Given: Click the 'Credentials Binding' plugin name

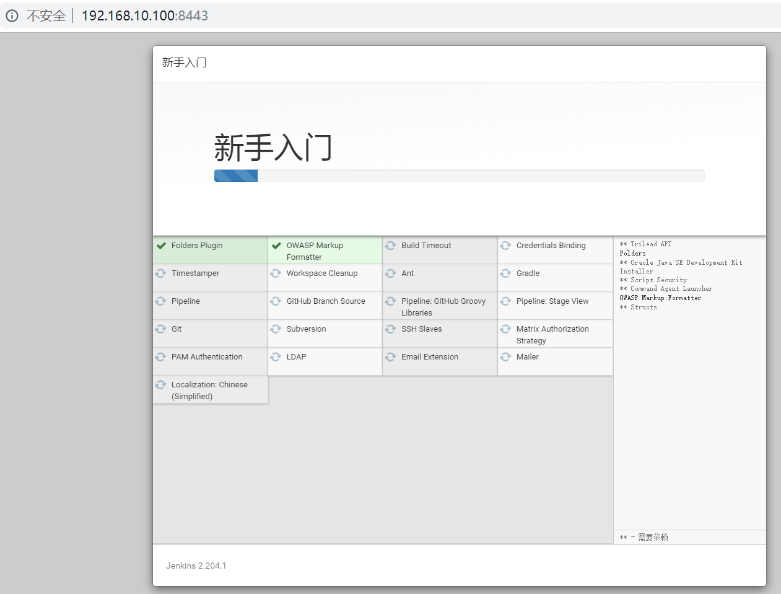Looking at the screenshot, I should (551, 246).
